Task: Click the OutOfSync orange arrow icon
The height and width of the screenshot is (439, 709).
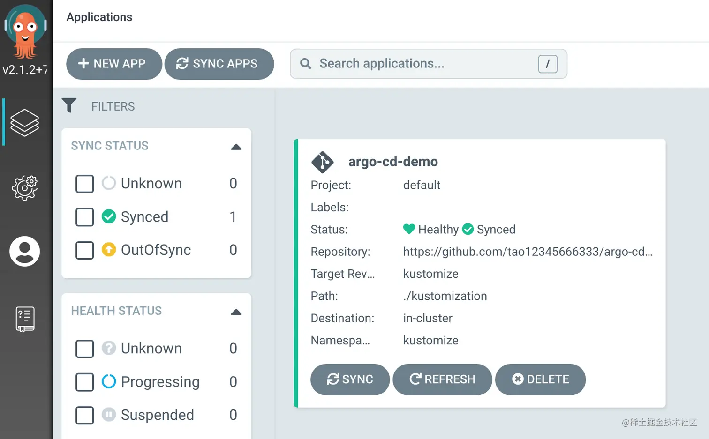Action: (109, 250)
